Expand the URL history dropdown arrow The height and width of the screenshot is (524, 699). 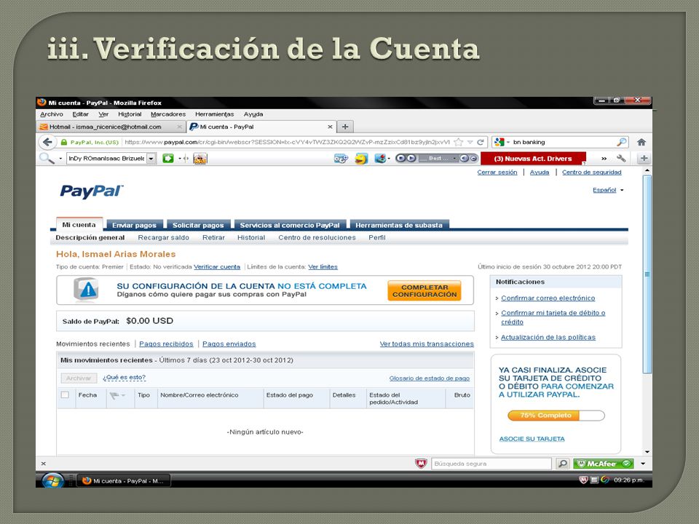[470, 142]
